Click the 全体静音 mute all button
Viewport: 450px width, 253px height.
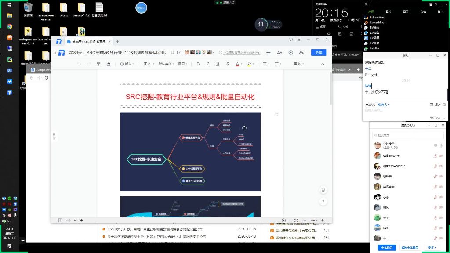pyautogui.click(x=387, y=247)
